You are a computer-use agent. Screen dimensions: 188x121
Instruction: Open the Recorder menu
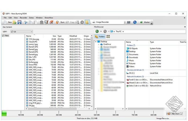pos(24,17)
